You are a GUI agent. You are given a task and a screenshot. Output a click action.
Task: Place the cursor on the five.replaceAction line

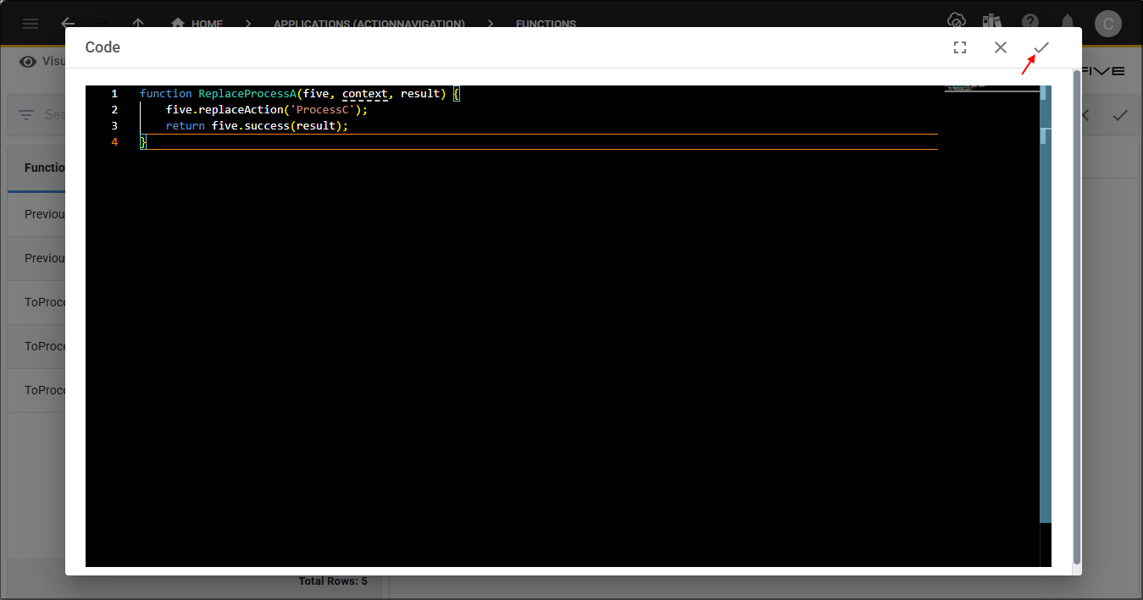pos(267,110)
